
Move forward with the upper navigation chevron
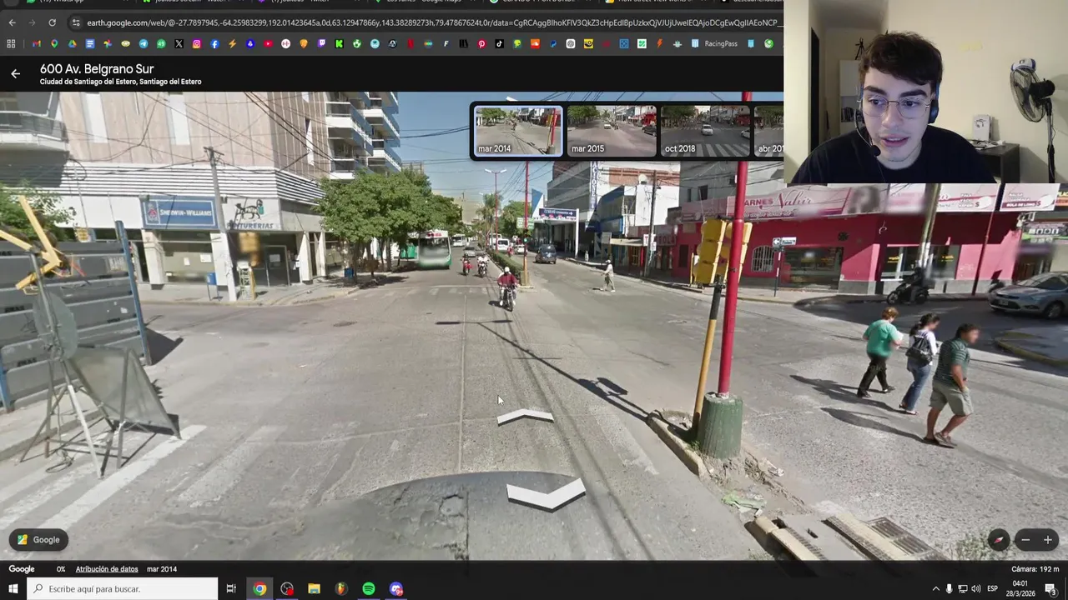pyautogui.click(x=525, y=416)
